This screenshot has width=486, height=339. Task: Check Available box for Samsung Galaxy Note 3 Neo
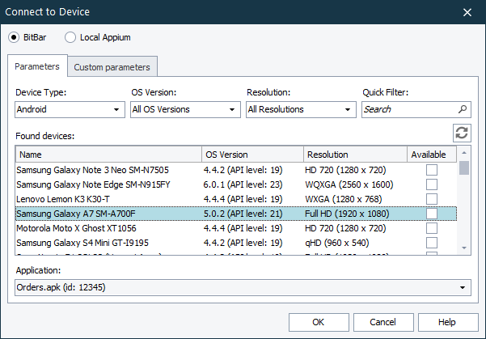coord(432,170)
